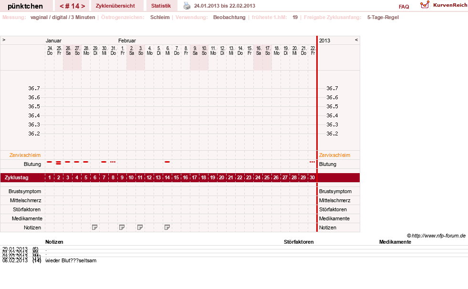Click the left Zervixschleim row label

25,155
